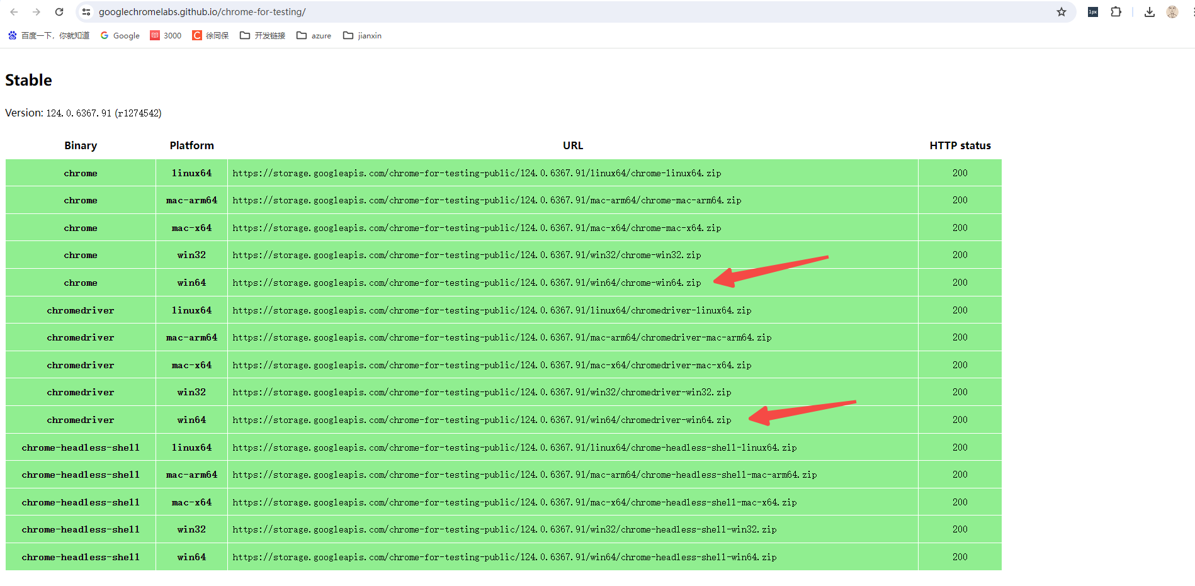Screen dimensions: 1195x586
Task: Open the azure bookmarks folder
Action: [x=314, y=35]
